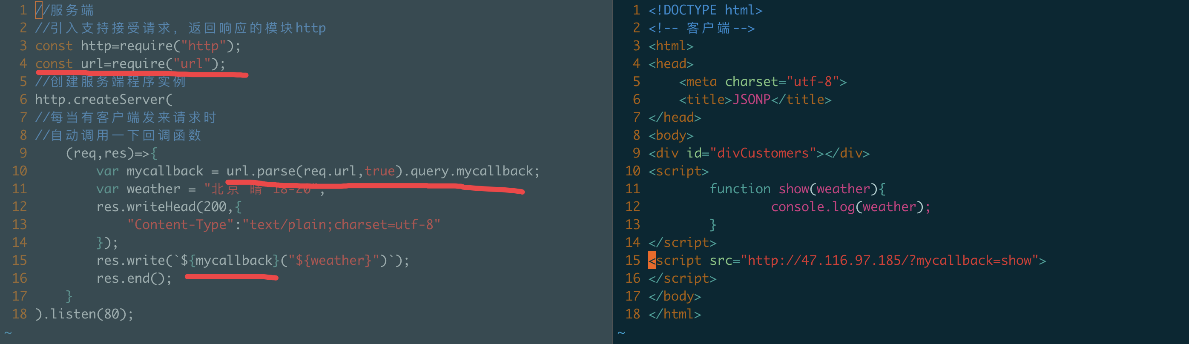Click '"text/plain;charset=utf-8"' string
The width and height of the screenshot is (1189, 344).
(x=341, y=225)
